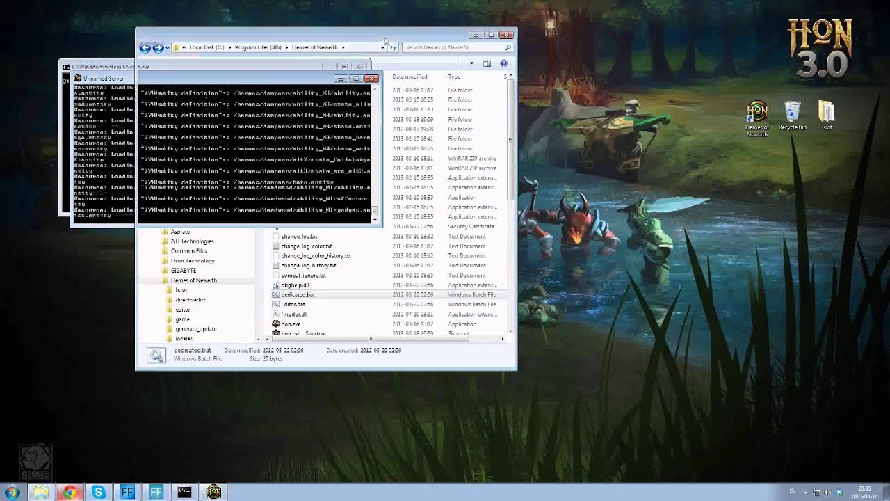This screenshot has width=890, height=501.
Task: Click the search magnifier icon
Action: pos(508,47)
